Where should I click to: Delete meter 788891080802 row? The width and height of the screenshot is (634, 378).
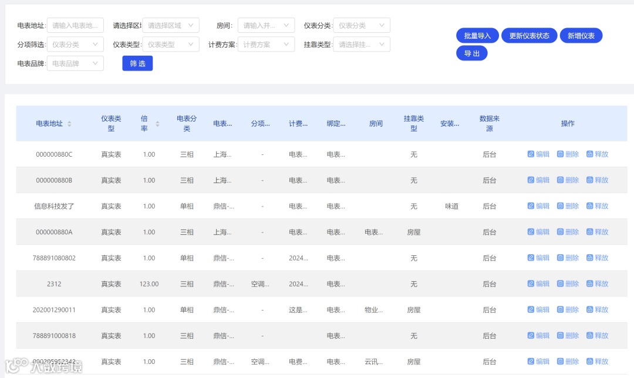[568, 258]
